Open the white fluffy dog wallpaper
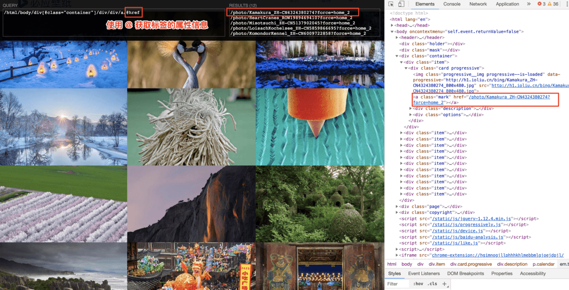 tap(191, 127)
